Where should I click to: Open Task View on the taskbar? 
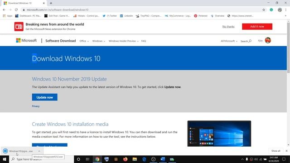pos(87,159)
